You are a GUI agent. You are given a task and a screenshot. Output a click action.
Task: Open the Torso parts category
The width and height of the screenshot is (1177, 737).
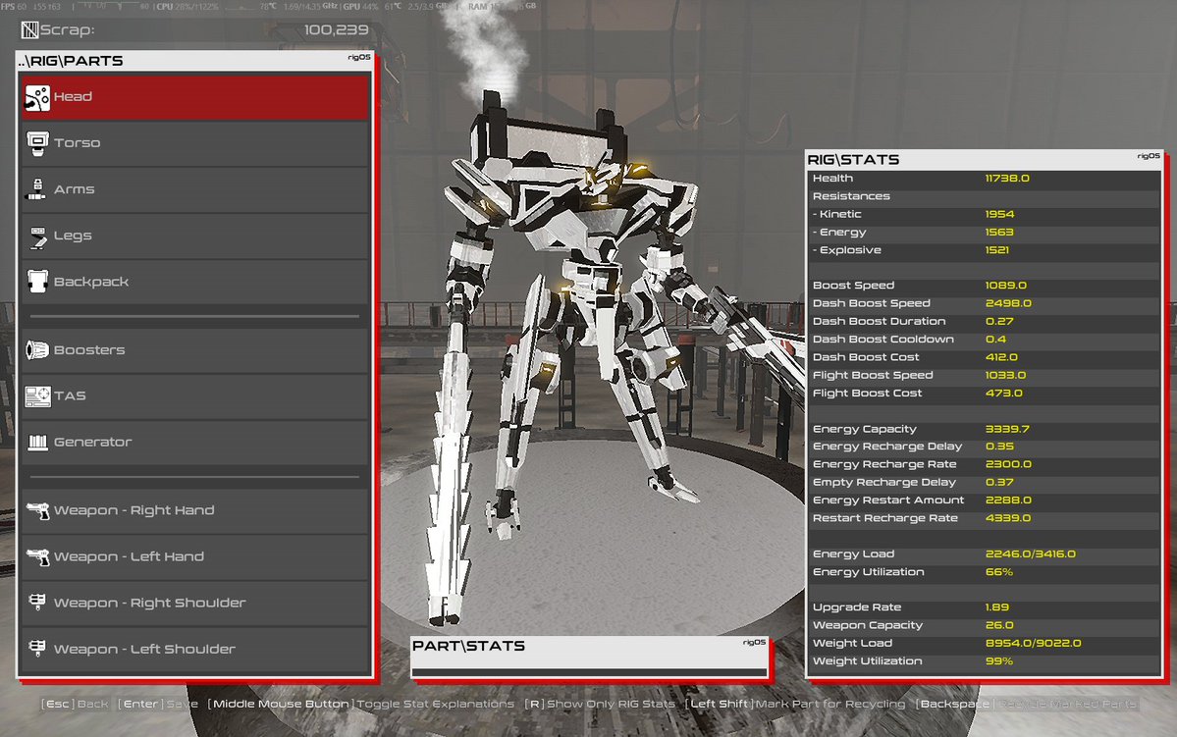(195, 143)
